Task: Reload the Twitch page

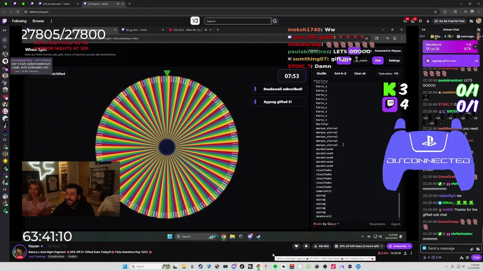Action: pyautogui.click(x=17, y=12)
